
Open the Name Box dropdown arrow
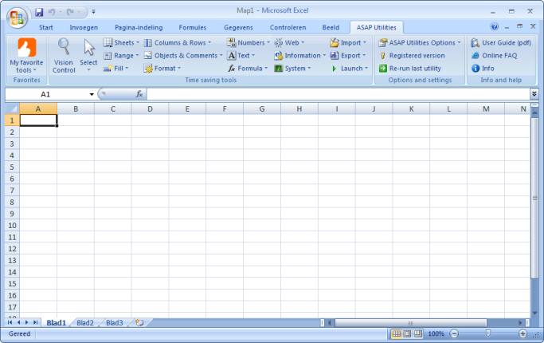pos(92,94)
